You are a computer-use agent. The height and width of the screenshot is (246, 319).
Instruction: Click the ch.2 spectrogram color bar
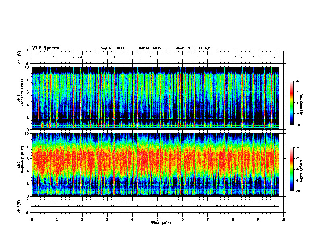click(x=291, y=169)
